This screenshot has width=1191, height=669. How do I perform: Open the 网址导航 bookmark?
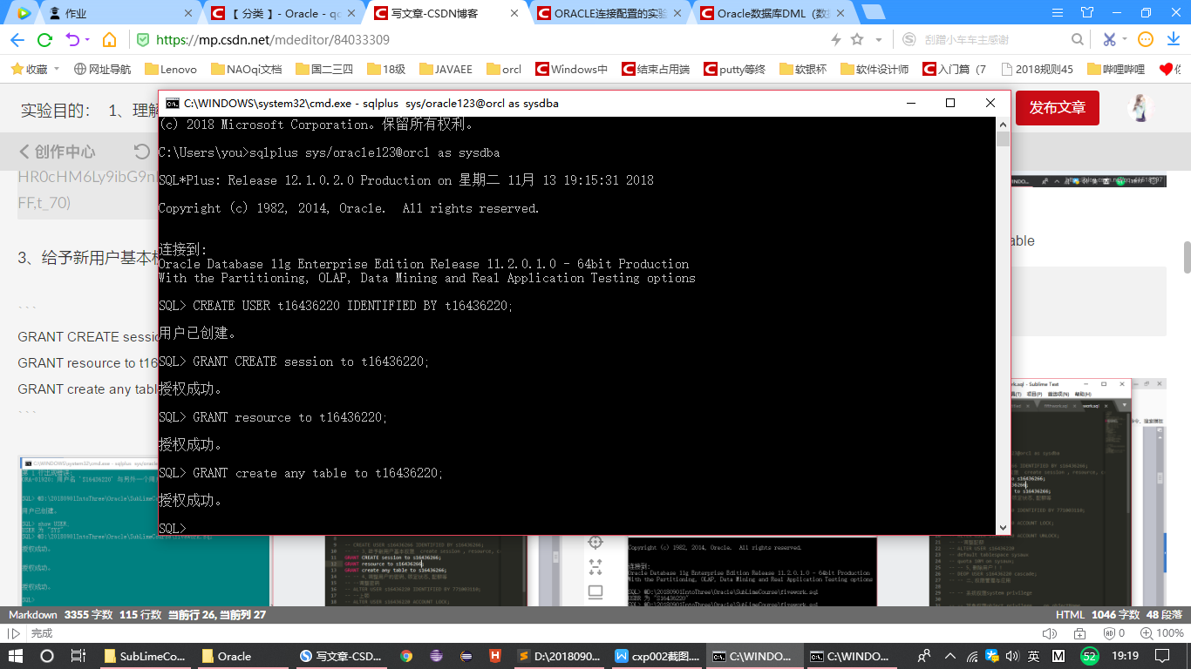(x=102, y=69)
